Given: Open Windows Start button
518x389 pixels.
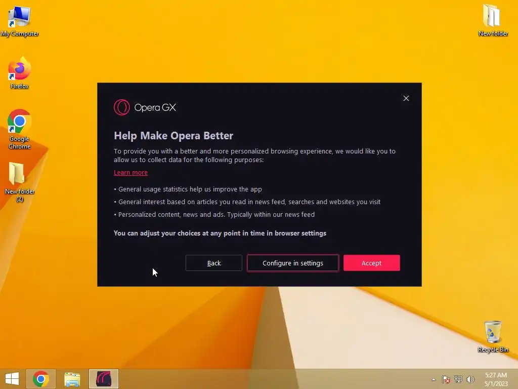Looking at the screenshot, I should (12, 379).
